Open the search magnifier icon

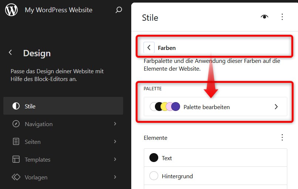[x=119, y=10]
